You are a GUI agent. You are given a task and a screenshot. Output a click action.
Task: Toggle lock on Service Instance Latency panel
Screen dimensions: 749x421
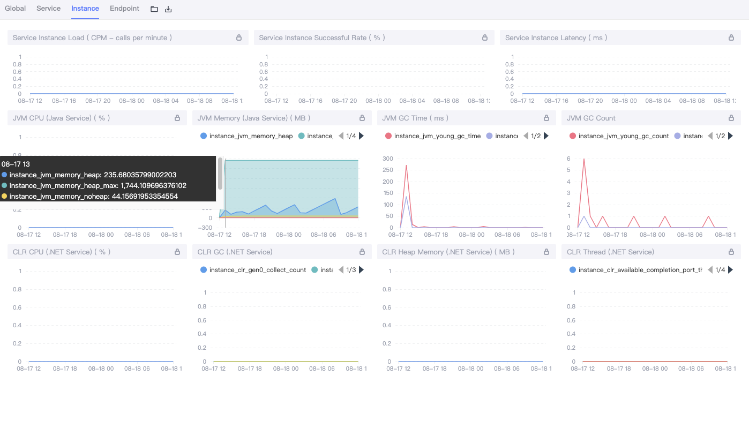(731, 37)
